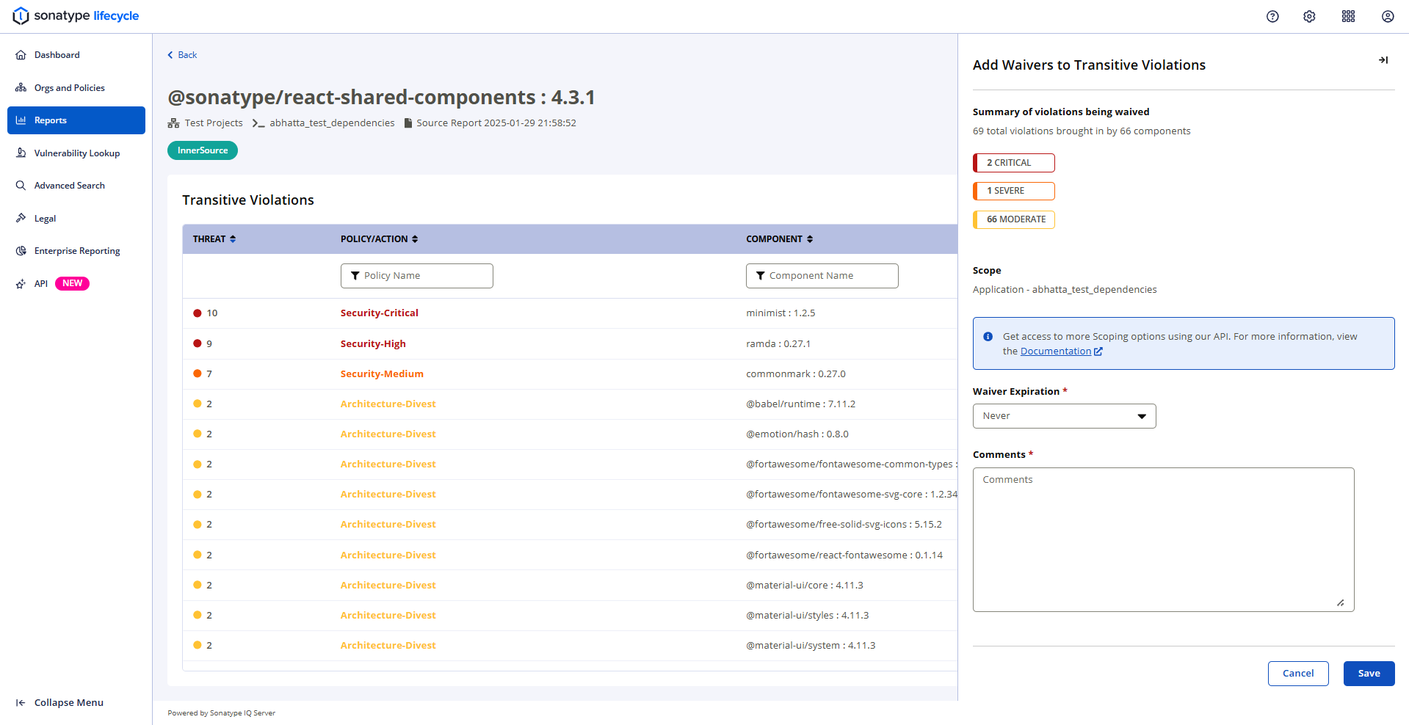Select Reports in sidebar
Viewport: 1409px width, 725px height.
tap(76, 120)
